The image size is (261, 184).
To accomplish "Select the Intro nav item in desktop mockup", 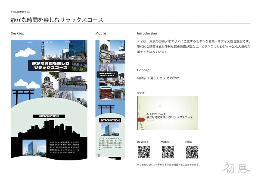I will pos(30,42).
